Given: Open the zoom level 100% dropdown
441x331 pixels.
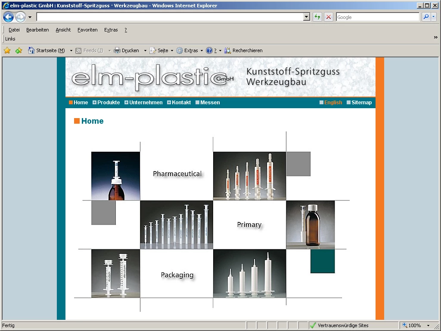Looking at the screenshot, I should click(428, 325).
